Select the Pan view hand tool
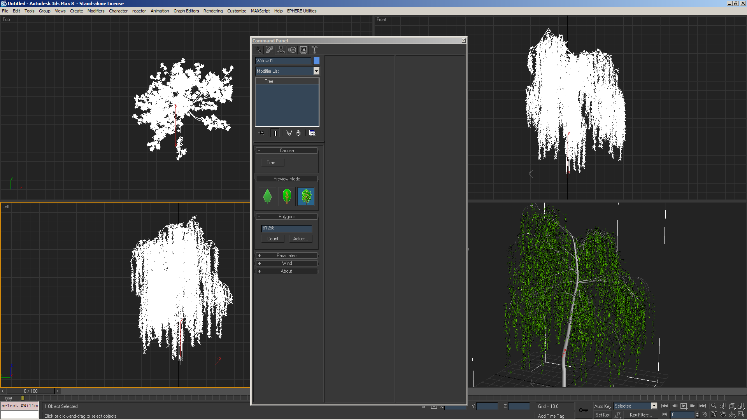 (723, 415)
